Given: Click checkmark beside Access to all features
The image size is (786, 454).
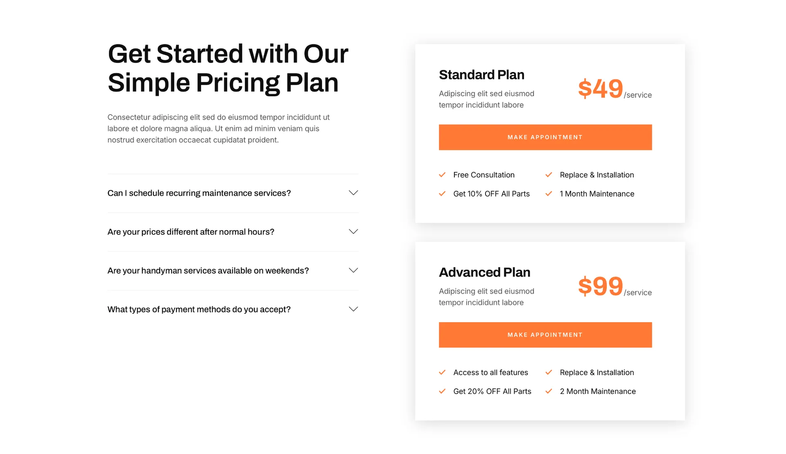Looking at the screenshot, I should 442,372.
